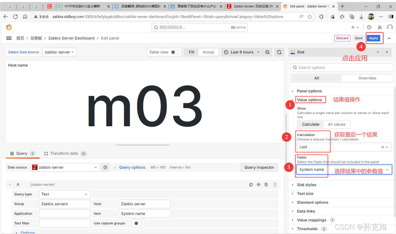Delete query A with the trash icon

pos(266,185)
